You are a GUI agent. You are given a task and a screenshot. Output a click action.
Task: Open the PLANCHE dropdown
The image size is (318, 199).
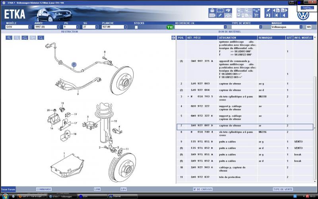(126, 27)
